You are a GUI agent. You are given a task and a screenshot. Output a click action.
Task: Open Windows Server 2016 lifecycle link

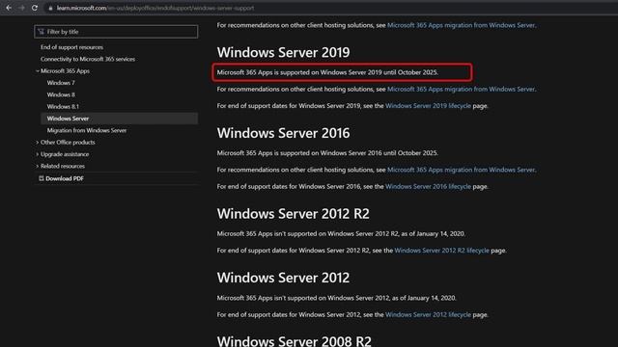[428, 186]
